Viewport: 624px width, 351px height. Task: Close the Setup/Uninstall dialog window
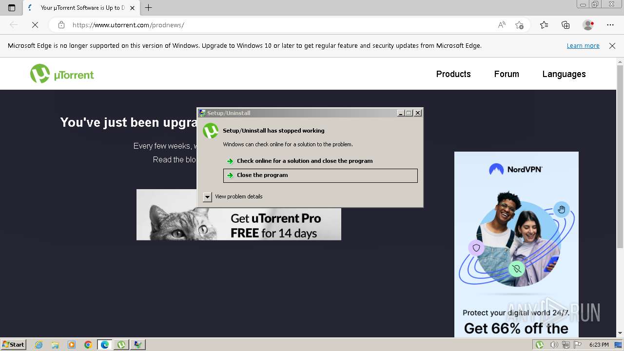418,113
